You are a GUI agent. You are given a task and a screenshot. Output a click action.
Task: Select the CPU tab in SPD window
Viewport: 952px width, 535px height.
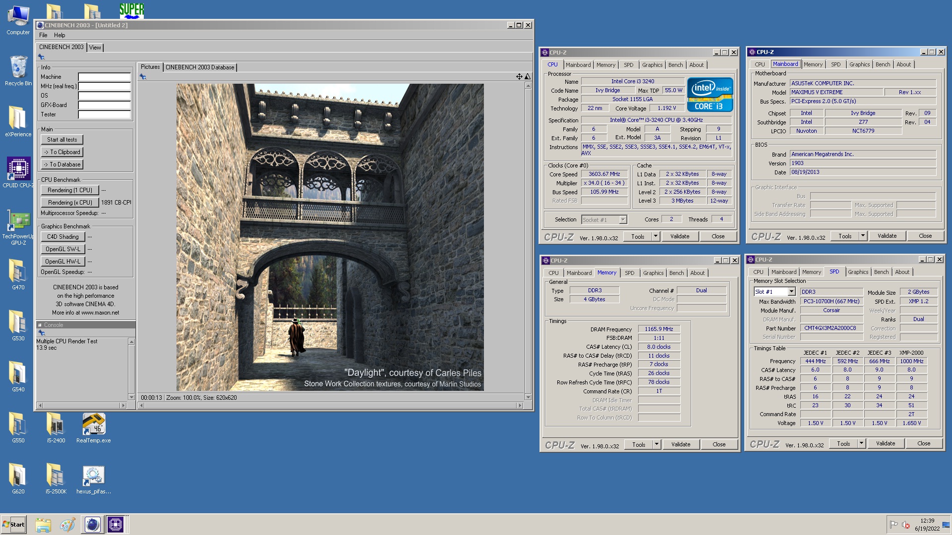[758, 272]
